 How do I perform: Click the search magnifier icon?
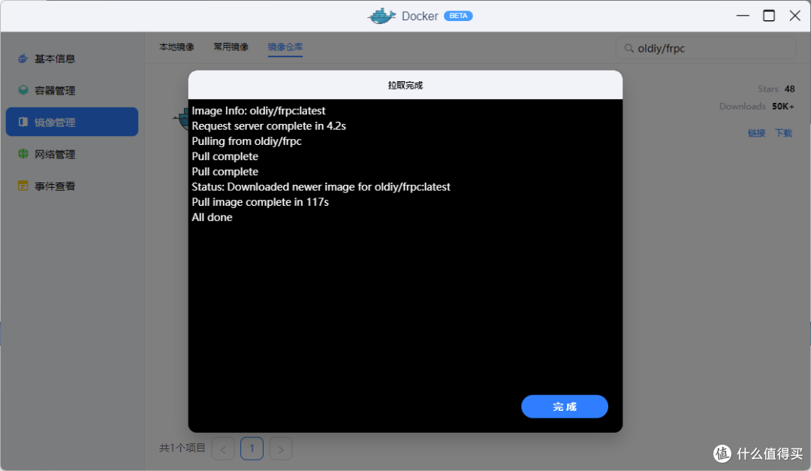pyautogui.click(x=629, y=48)
